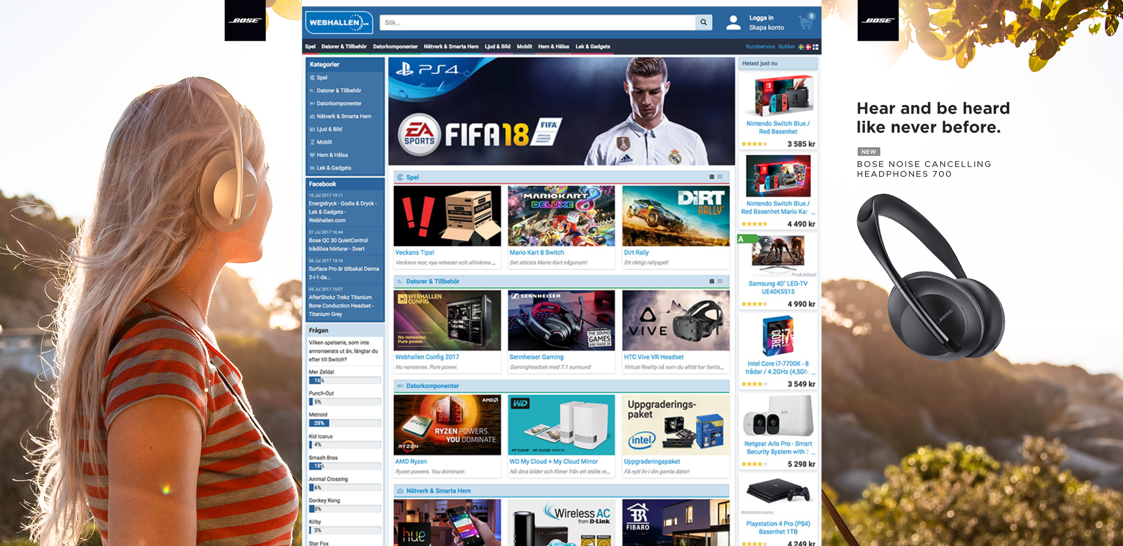Click the Spel icon in Kategorier sidebar
This screenshot has height=546, width=1123.
click(x=312, y=78)
